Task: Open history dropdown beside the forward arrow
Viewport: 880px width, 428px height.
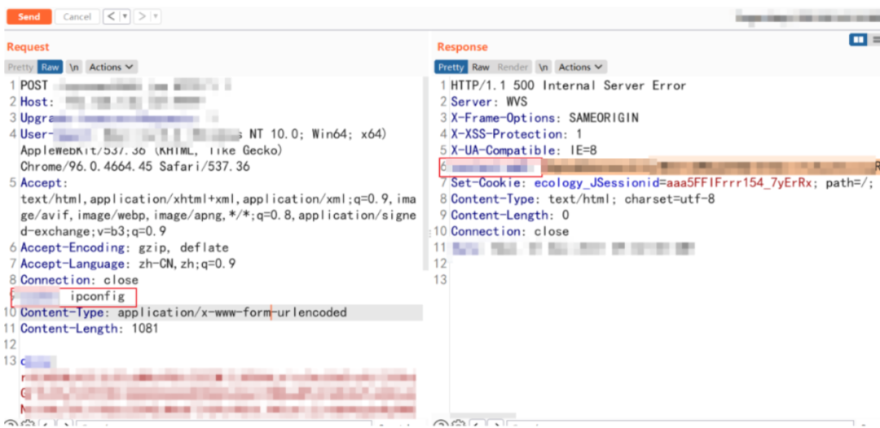Action: pos(156,17)
